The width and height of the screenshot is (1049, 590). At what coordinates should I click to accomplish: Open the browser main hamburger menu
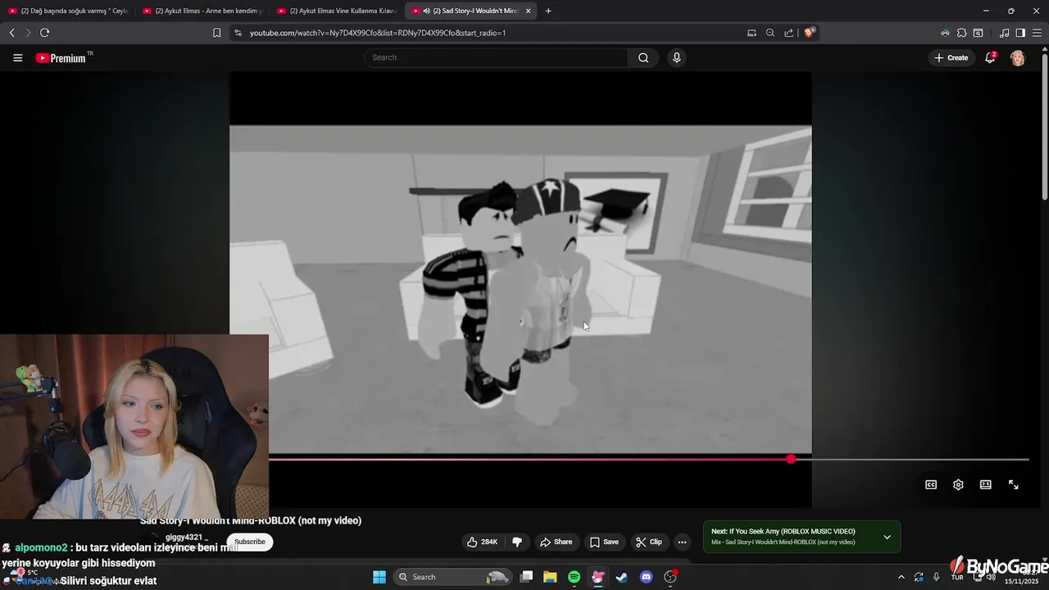pos(1037,33)
